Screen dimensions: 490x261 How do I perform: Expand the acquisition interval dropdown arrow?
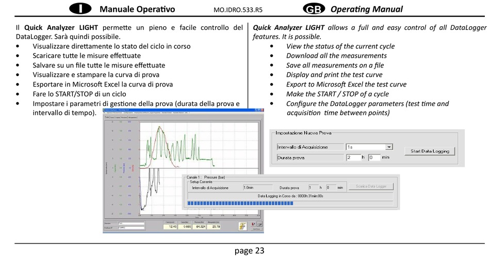point(389,147)
